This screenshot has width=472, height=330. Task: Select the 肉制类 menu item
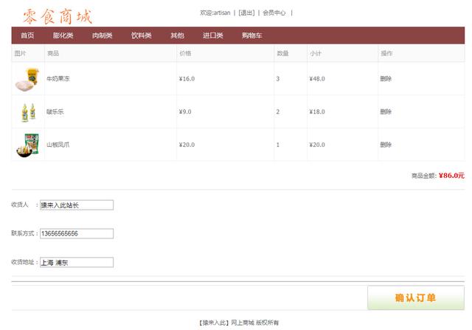(102, 35)
